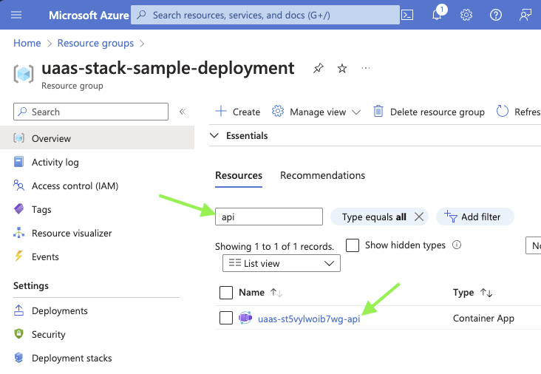The height and width of the screenshot is (374, 541).
Task: Open the more options ellipsis near title
Action: point(366,68)
